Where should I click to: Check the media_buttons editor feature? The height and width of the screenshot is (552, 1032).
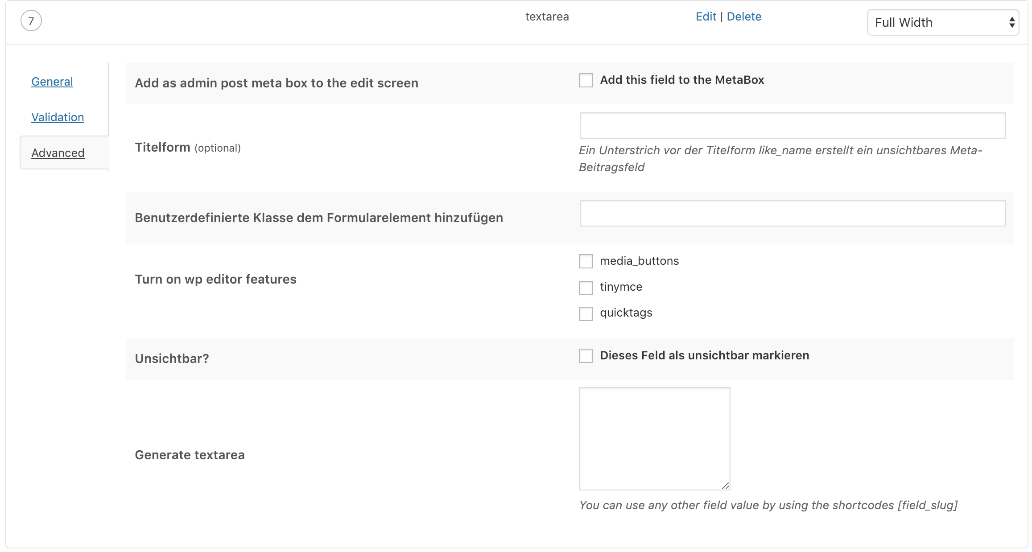pos(586,262)
